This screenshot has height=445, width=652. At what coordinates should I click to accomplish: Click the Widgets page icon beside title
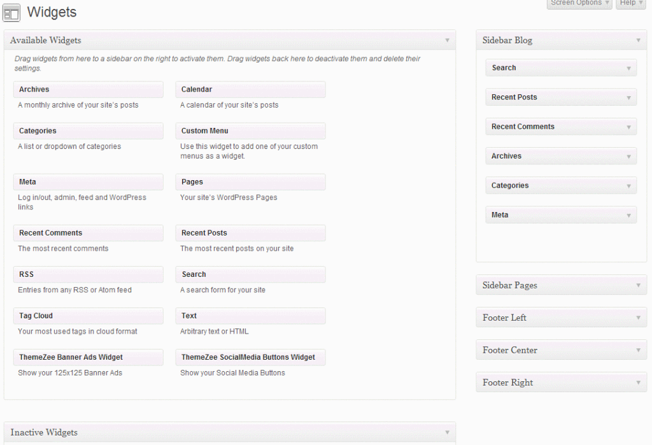click(11, 13)
